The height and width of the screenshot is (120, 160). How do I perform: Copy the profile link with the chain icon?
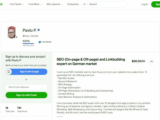(151, 61)
